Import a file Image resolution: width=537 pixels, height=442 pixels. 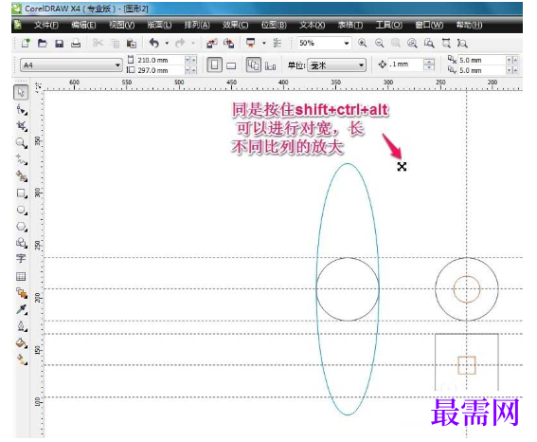(212, 44)
